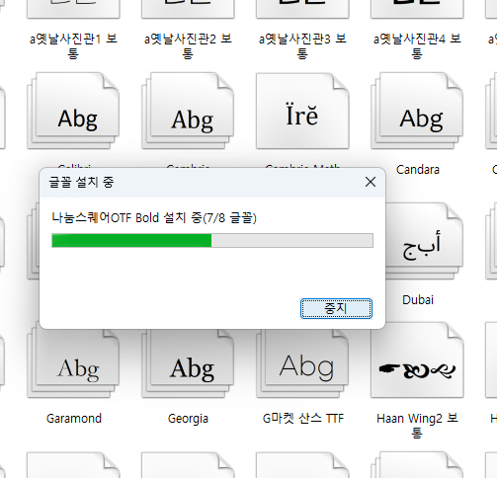Click the green font installation progress bar
497x478 pixels.
pos(212,240)
